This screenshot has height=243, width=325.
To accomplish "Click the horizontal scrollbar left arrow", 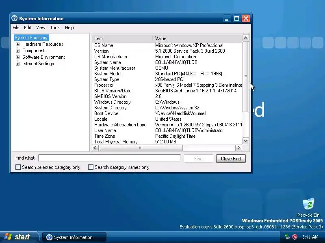I will point(95,148).
